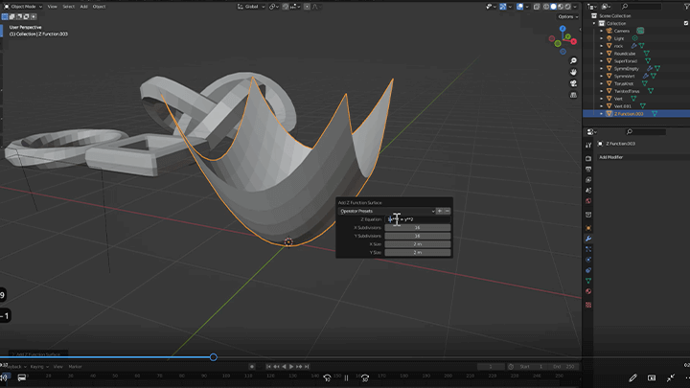
Task: Click the mesh data icon beside Roundcube
Action: [647, 54]
